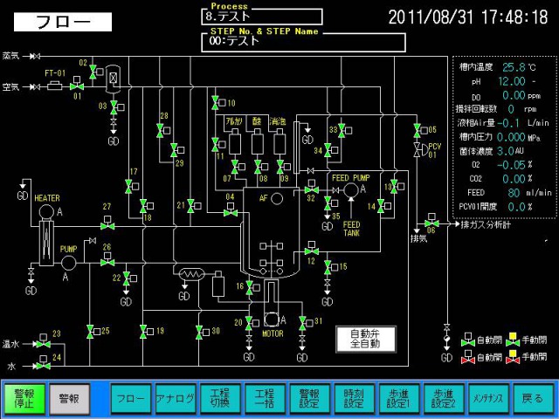Click the 槽内温度 value 25.8
The width and height of the screenshot is (559, 419).
tap(514, 67)
